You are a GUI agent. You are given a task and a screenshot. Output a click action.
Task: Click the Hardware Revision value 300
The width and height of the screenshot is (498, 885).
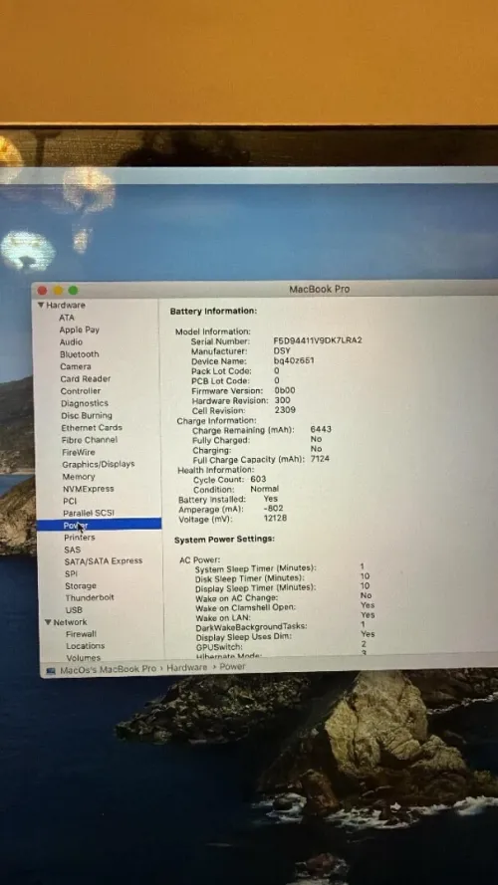coord(282,400)
